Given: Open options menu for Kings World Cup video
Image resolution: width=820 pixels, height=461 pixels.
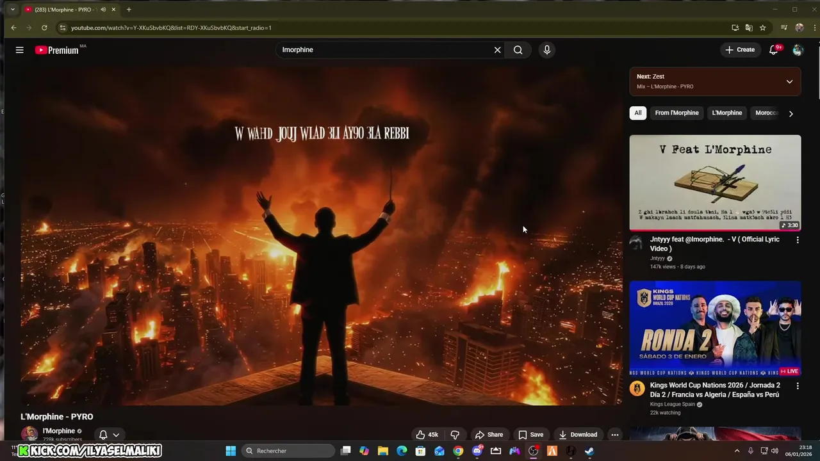Looking at the screenshot, I should click(798, 386).
